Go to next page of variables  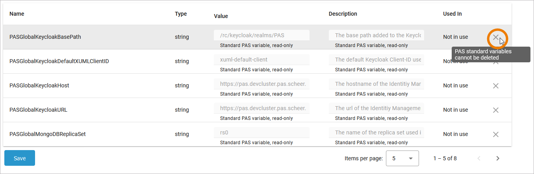[498, 158]
